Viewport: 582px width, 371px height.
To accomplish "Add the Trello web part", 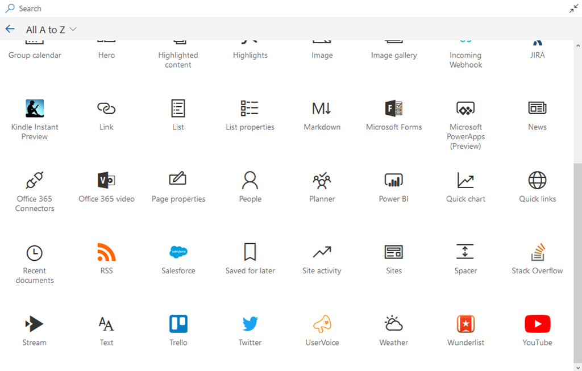I will [178, 324].
